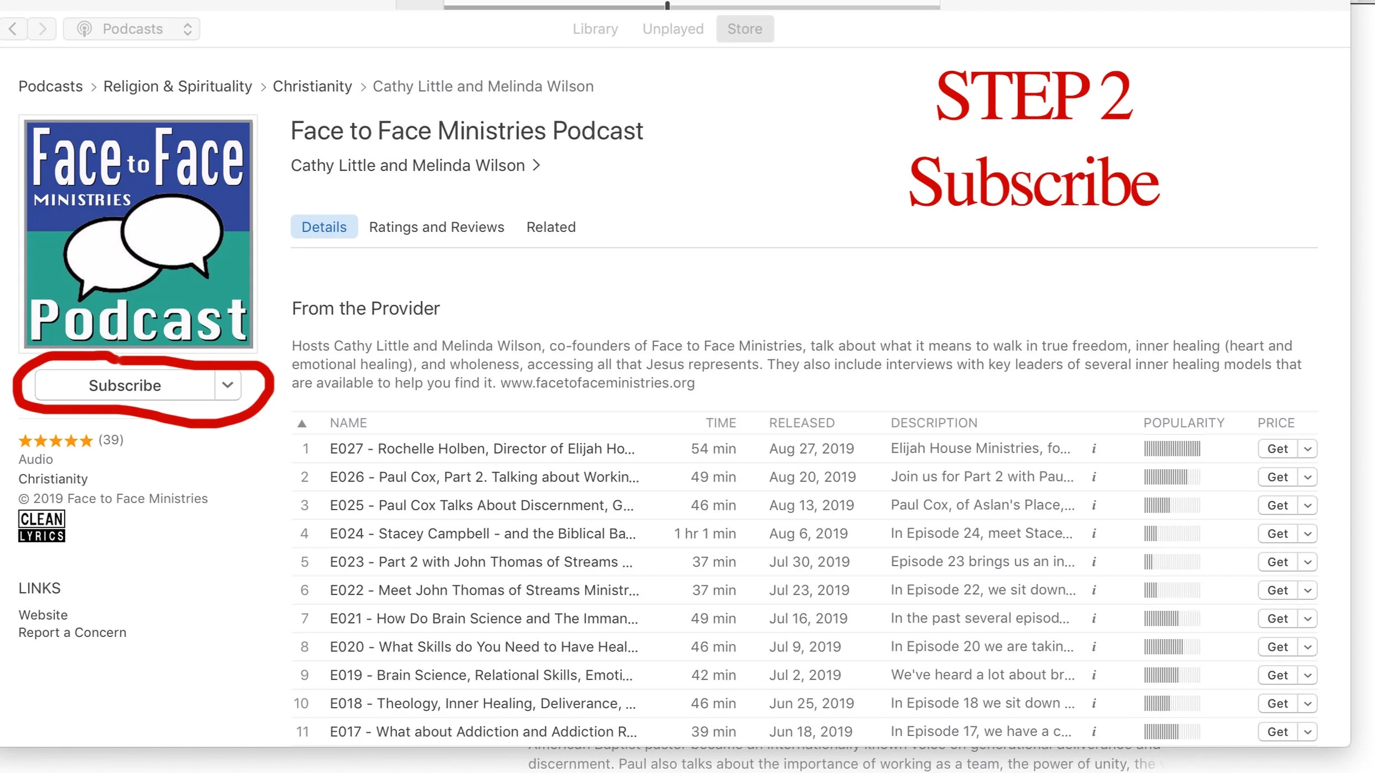Open the Website link
Screen dimensions: 1375x773
pyautogui.click(x=43, y=615)
